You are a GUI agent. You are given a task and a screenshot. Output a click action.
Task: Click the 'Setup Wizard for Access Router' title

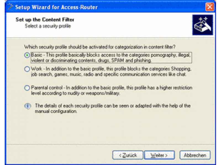(56, 7)
